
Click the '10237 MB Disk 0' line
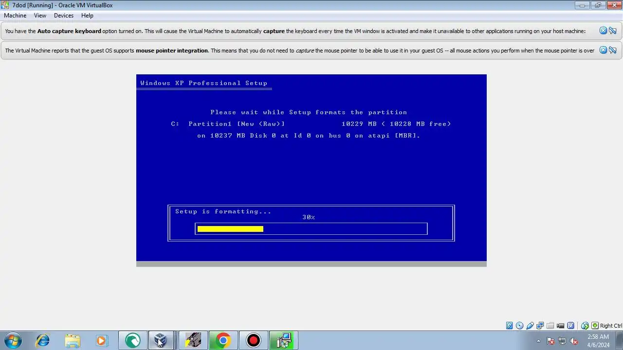[309, 136]
